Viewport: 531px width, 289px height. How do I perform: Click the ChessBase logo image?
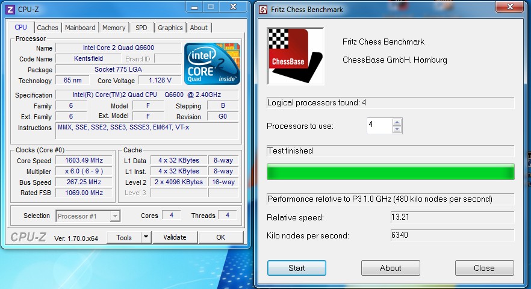point(295,56)
